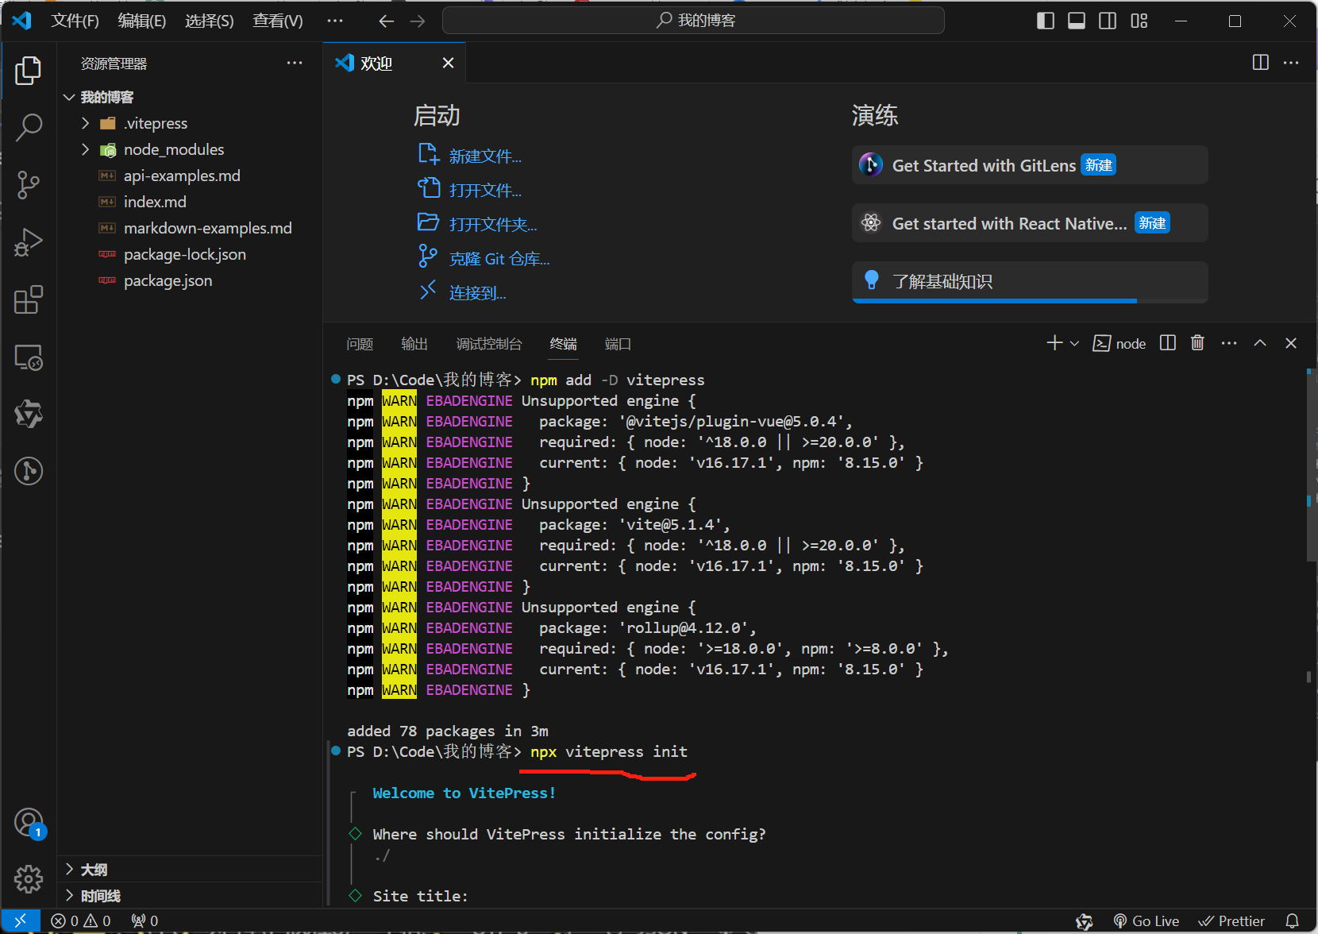Click the Prettier status bar item

click(1231, 920)
